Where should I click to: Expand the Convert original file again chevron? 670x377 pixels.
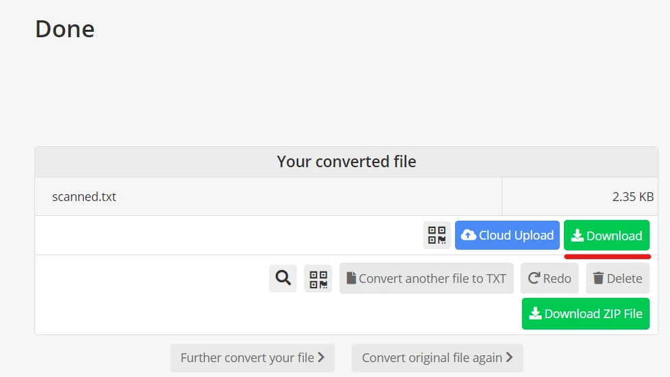[509, 357]
